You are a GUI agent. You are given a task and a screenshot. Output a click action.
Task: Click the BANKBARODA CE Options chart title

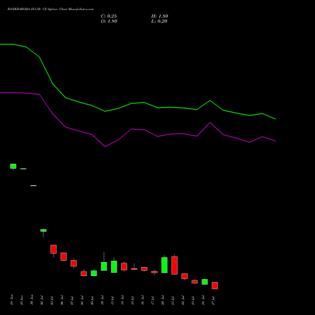[x=50, y=9]
